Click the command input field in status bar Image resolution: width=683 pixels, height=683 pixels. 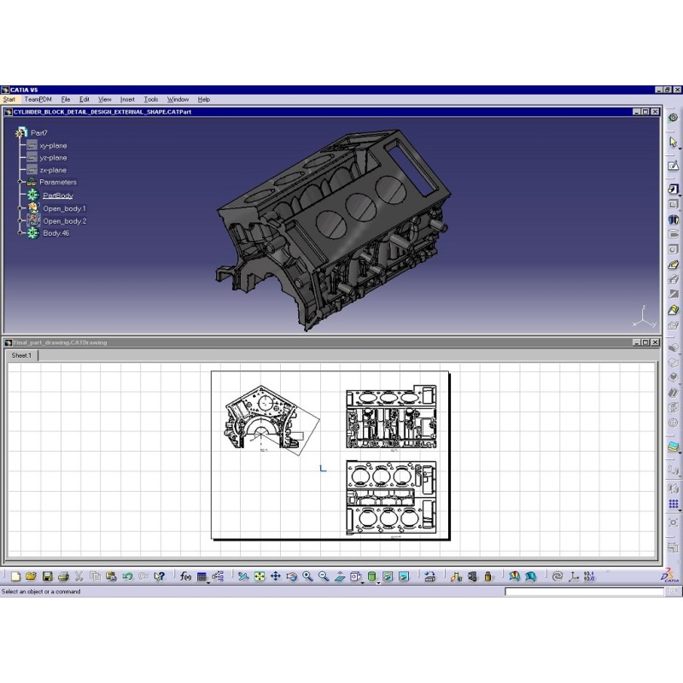pos(584,592)
